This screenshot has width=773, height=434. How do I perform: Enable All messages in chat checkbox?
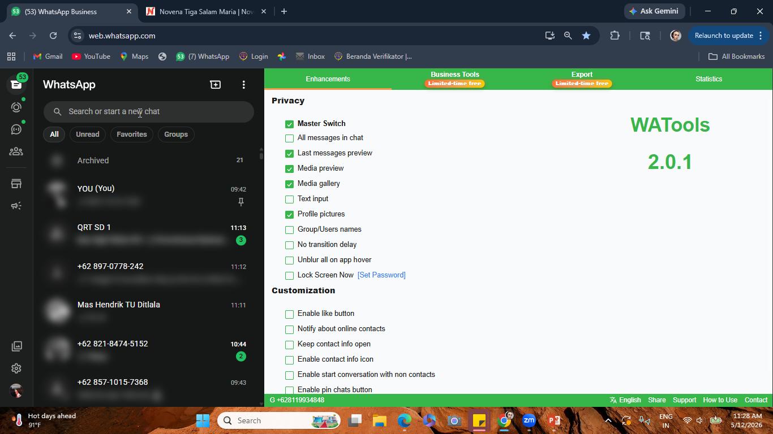(x=289, y=138)
